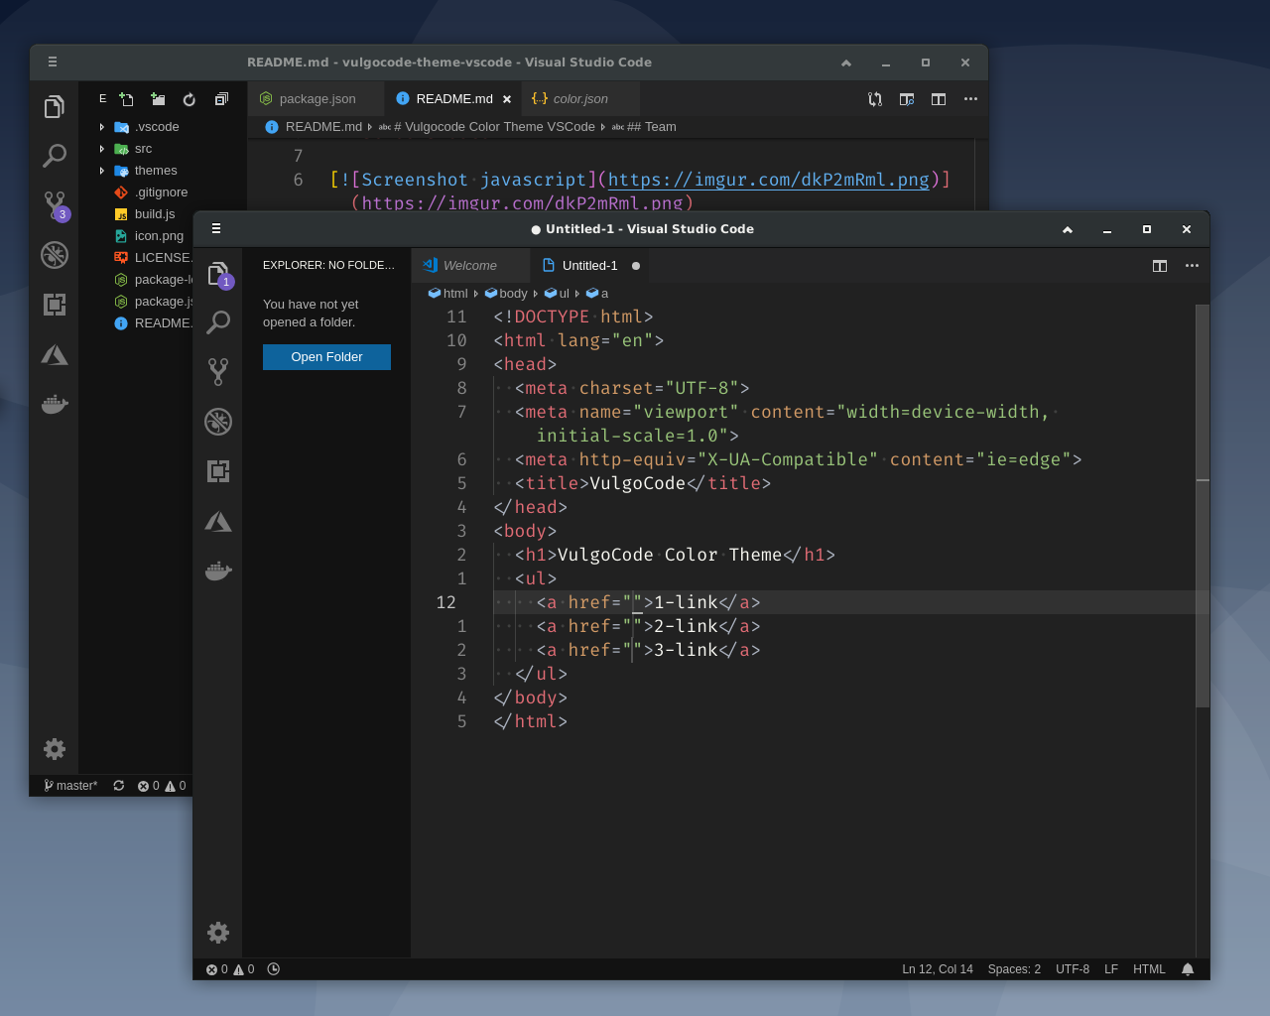
Task: Switch to the package.json tab
Action: [x=317, y=99]
